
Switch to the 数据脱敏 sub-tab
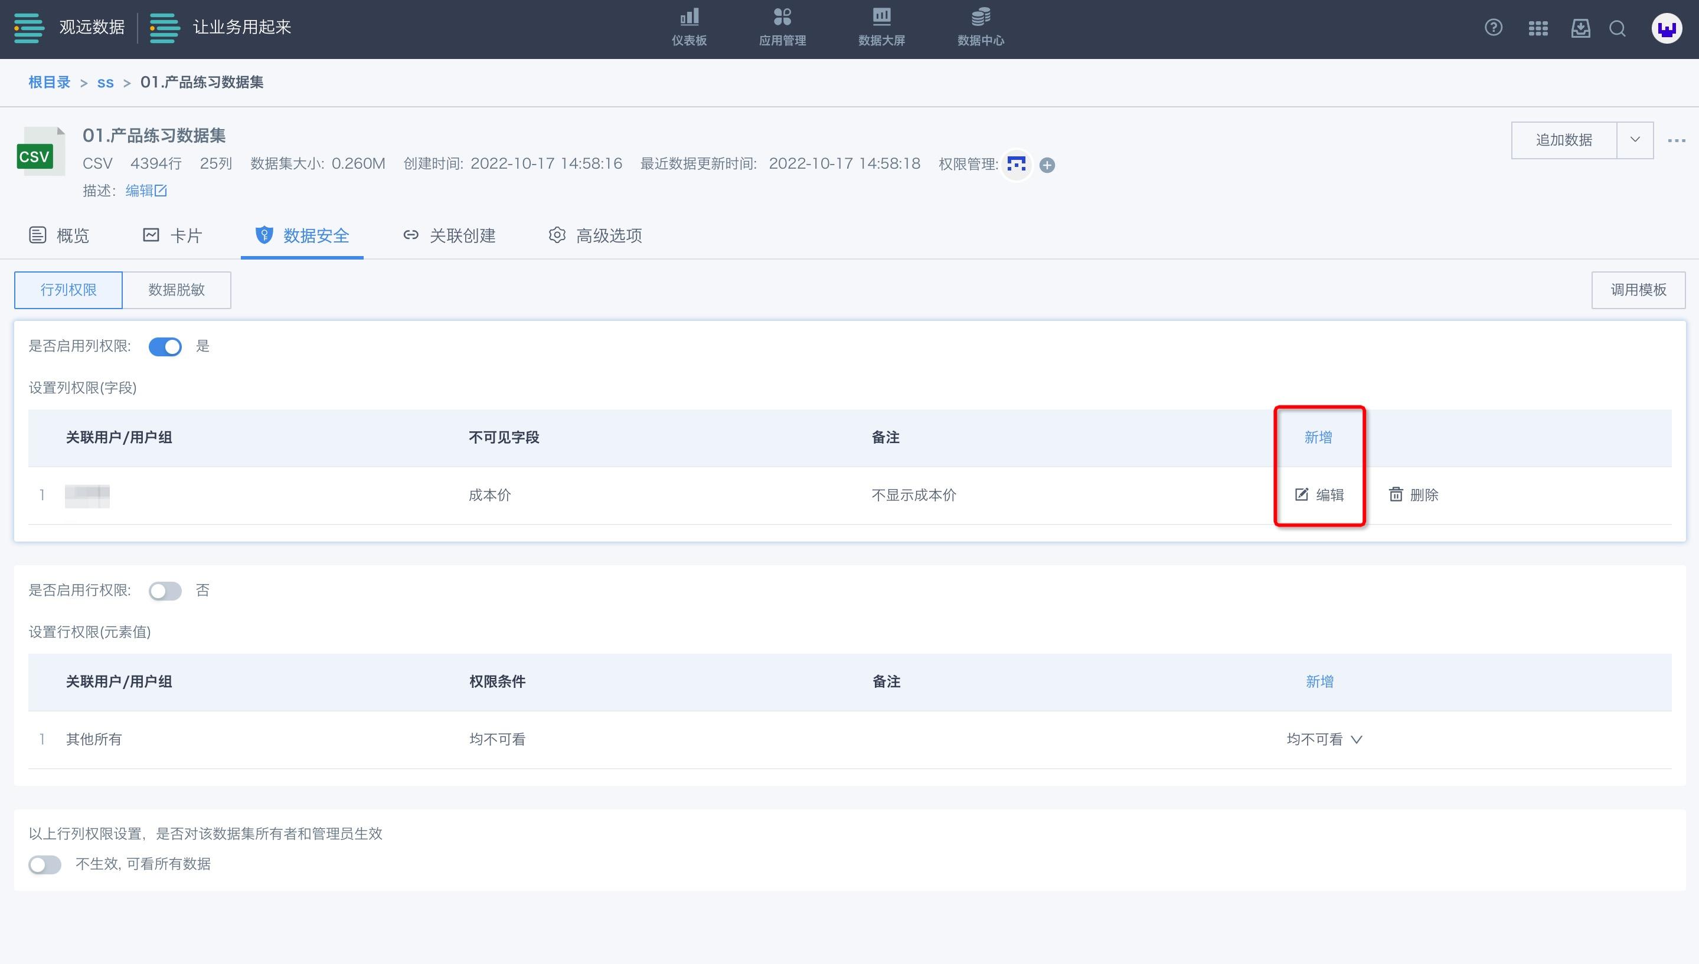pyautogui.click(x=176, y=290)
